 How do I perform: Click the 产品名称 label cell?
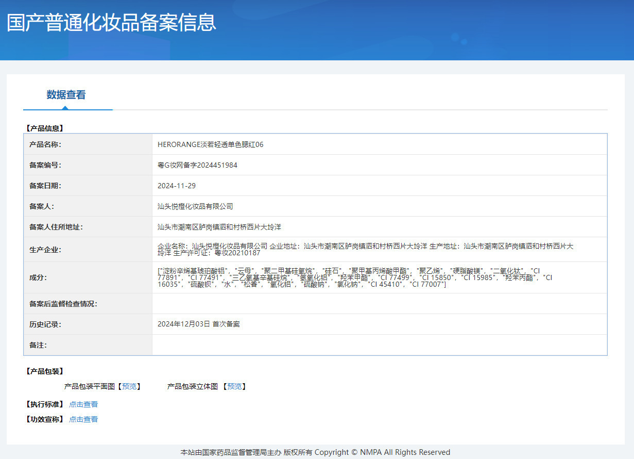tap(88, 144)
